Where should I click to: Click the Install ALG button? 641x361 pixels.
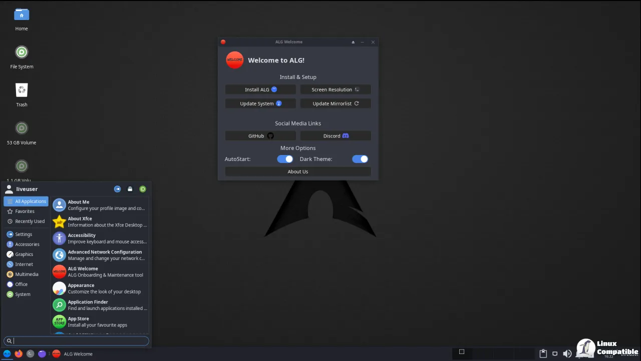[x=260, y=89]
